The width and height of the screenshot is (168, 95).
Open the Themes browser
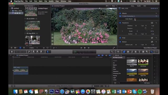pyautogui.click(x=147, y=52)
